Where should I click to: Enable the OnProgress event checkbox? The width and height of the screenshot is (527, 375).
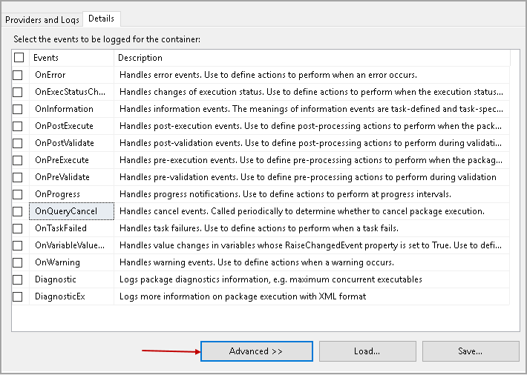coord(19,194)
